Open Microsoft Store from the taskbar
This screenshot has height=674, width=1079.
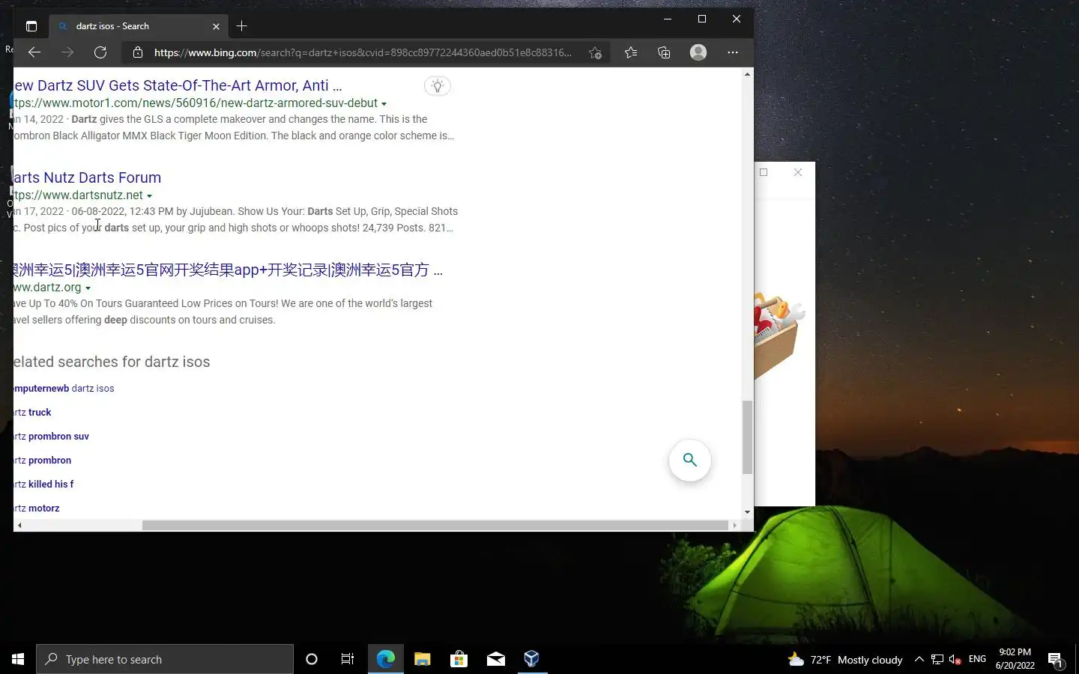tap(459, 659)
